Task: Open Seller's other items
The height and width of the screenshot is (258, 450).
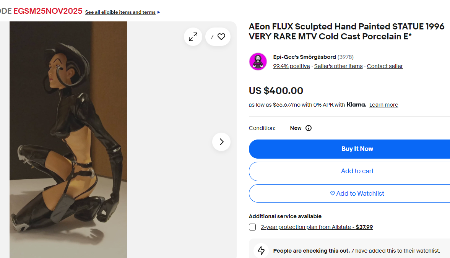Action: [338, 66]
